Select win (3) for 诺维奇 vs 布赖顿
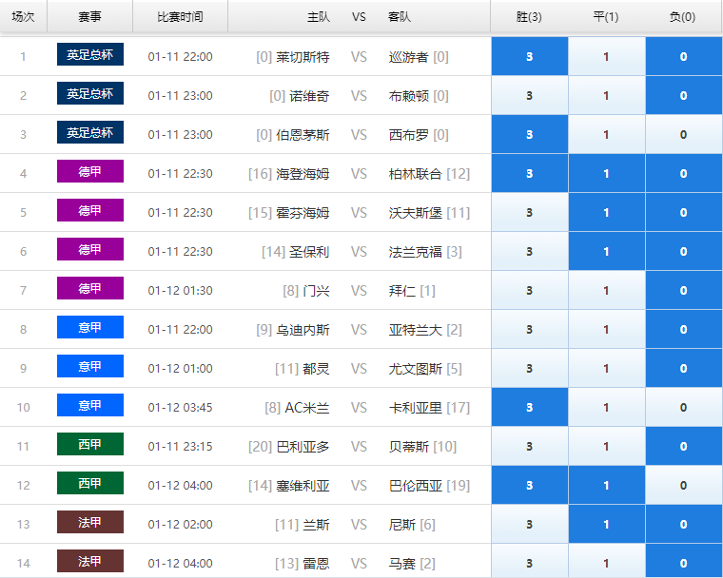This screenshot has width=723, height=578. pyautogui.click(x=529, y=95)
